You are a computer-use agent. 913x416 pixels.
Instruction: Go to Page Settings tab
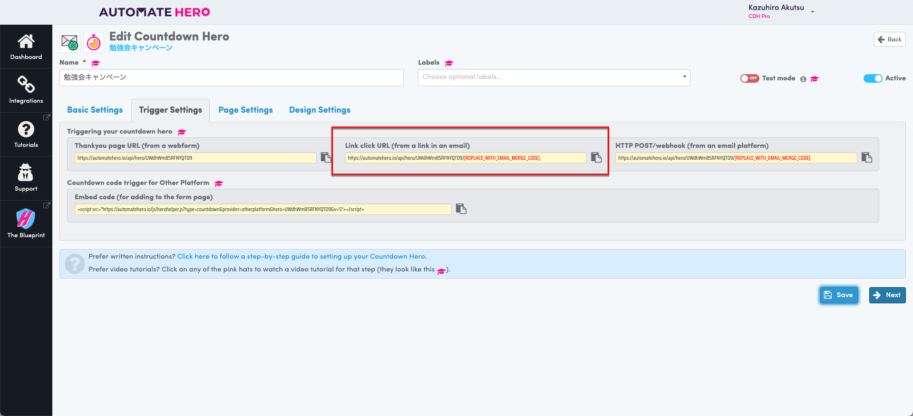(245, 110)
